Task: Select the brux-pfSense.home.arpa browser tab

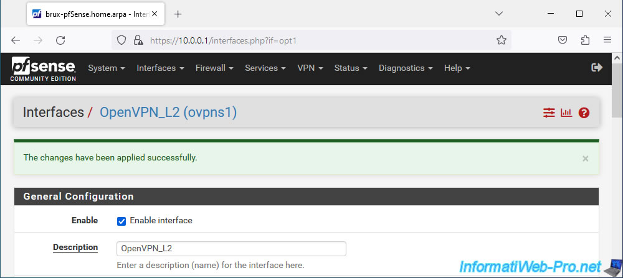Action: point(94,14)
